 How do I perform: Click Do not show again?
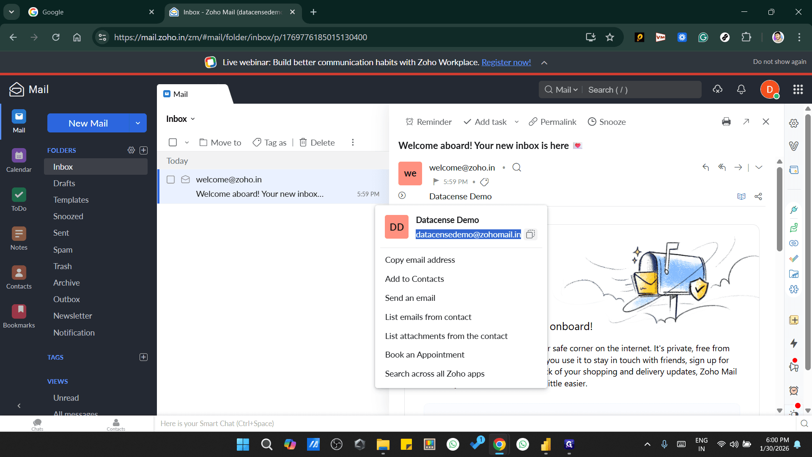[779, 61]
